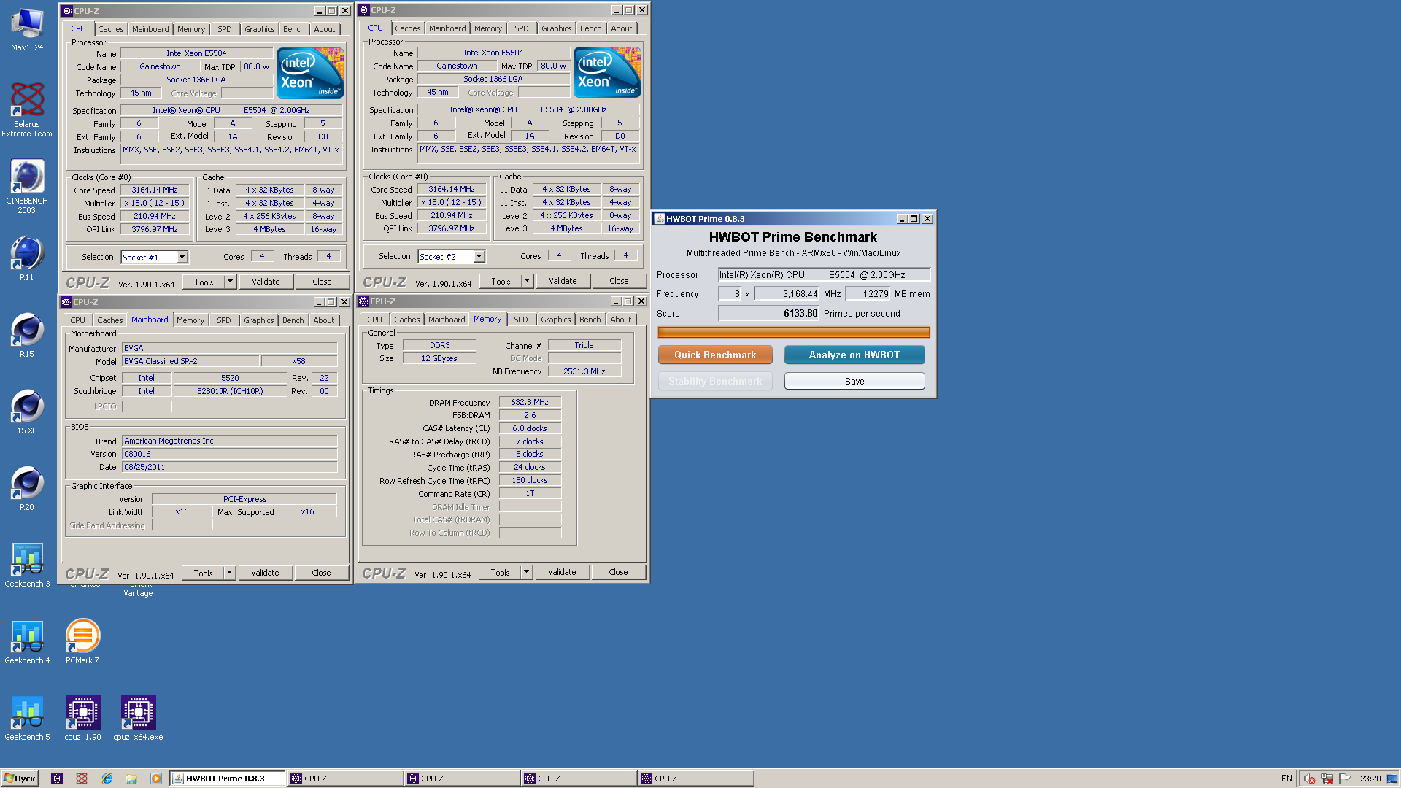Open the media player quick launch icon
1401x788 pixels.
pos(156,779)
